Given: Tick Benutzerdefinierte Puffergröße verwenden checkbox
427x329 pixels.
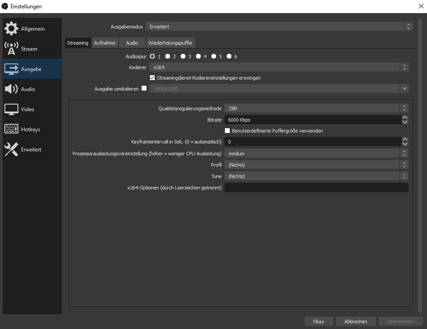Looking at the screenshot, I should pos(227,131).
